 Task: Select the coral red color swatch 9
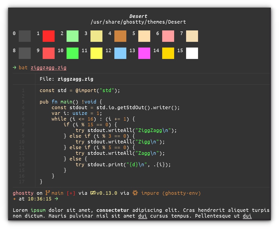(x=49, y=53)
